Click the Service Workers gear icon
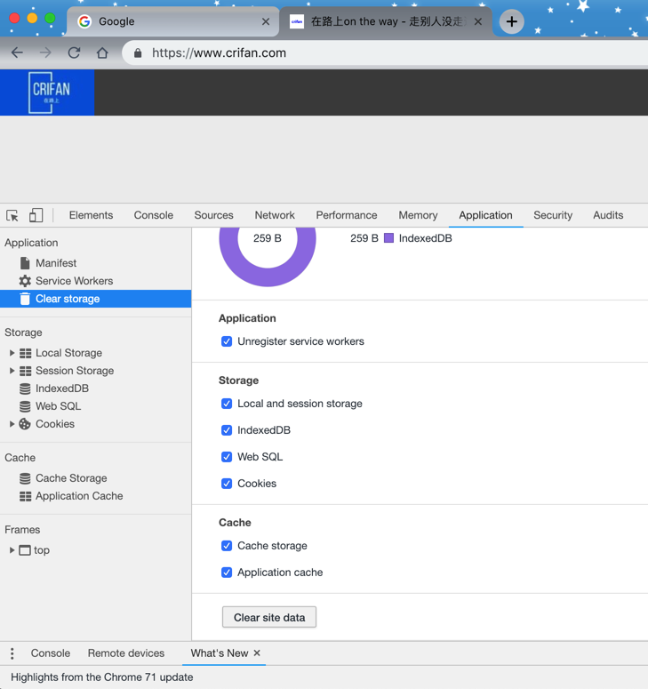The height and width of the screenshot is (689, 648). pos(25,281)
